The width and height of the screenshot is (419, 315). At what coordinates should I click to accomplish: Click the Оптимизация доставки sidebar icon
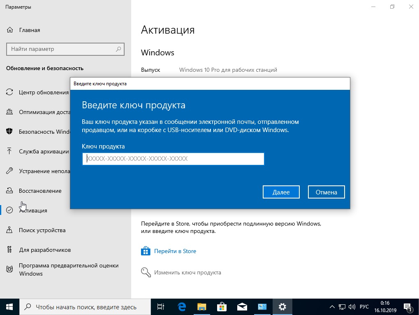point(9,112)
